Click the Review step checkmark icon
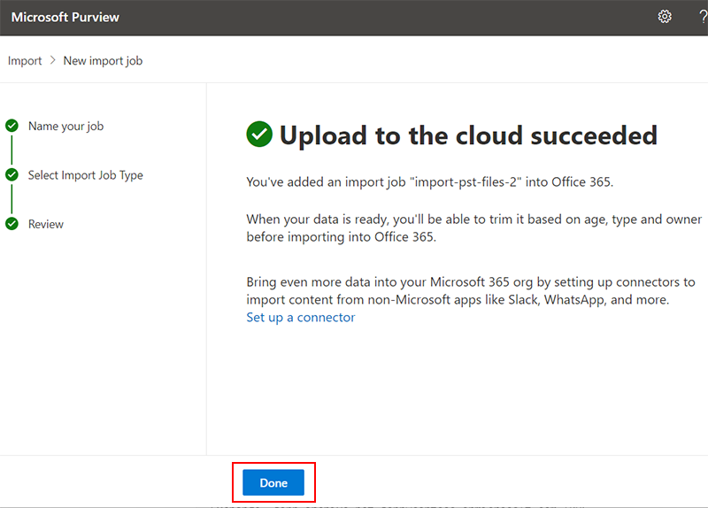Viewport: 708px width, 508px height. pos(12,224)
